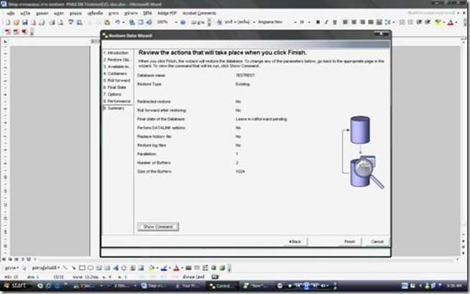The image size is (470, 294).
Task: Click Insert WordArt icon in Drawing toolbar
Action: click(x=116, y=267)
